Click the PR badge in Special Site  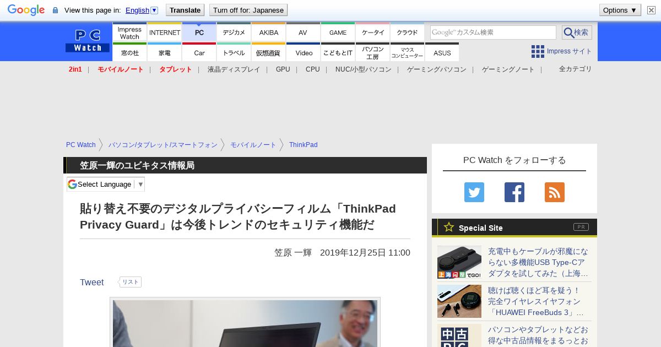coord(581,227)
